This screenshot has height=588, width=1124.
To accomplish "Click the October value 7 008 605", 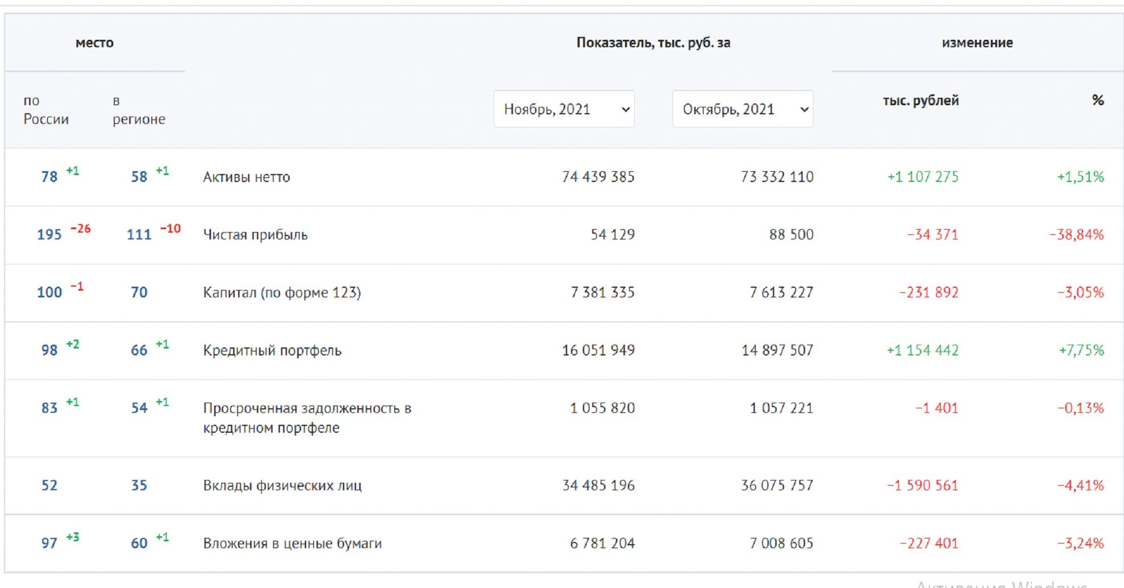I will click(x=782, y=543).
